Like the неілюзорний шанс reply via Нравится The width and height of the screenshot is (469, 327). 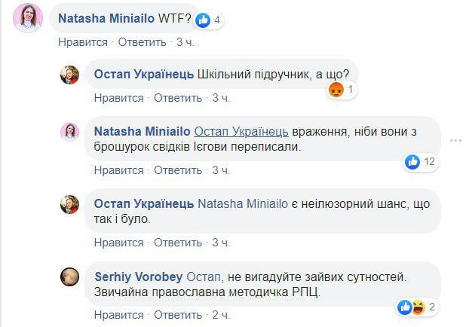(x=118, y=243)
